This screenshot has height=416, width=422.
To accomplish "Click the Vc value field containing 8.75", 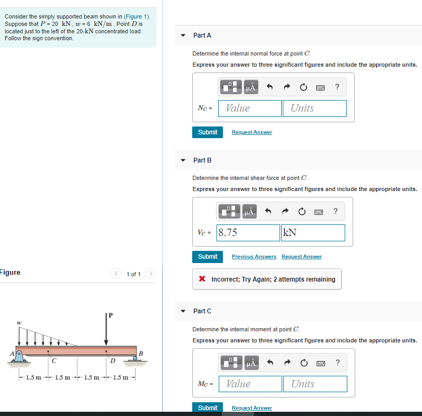I will [x=248, y=233].
